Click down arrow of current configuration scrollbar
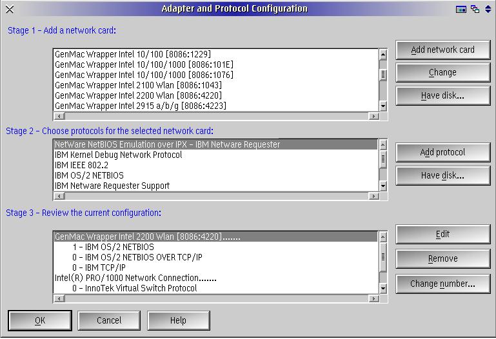Image resolution: width=496 pixels, height=339 pixels. tap(383, 289)
